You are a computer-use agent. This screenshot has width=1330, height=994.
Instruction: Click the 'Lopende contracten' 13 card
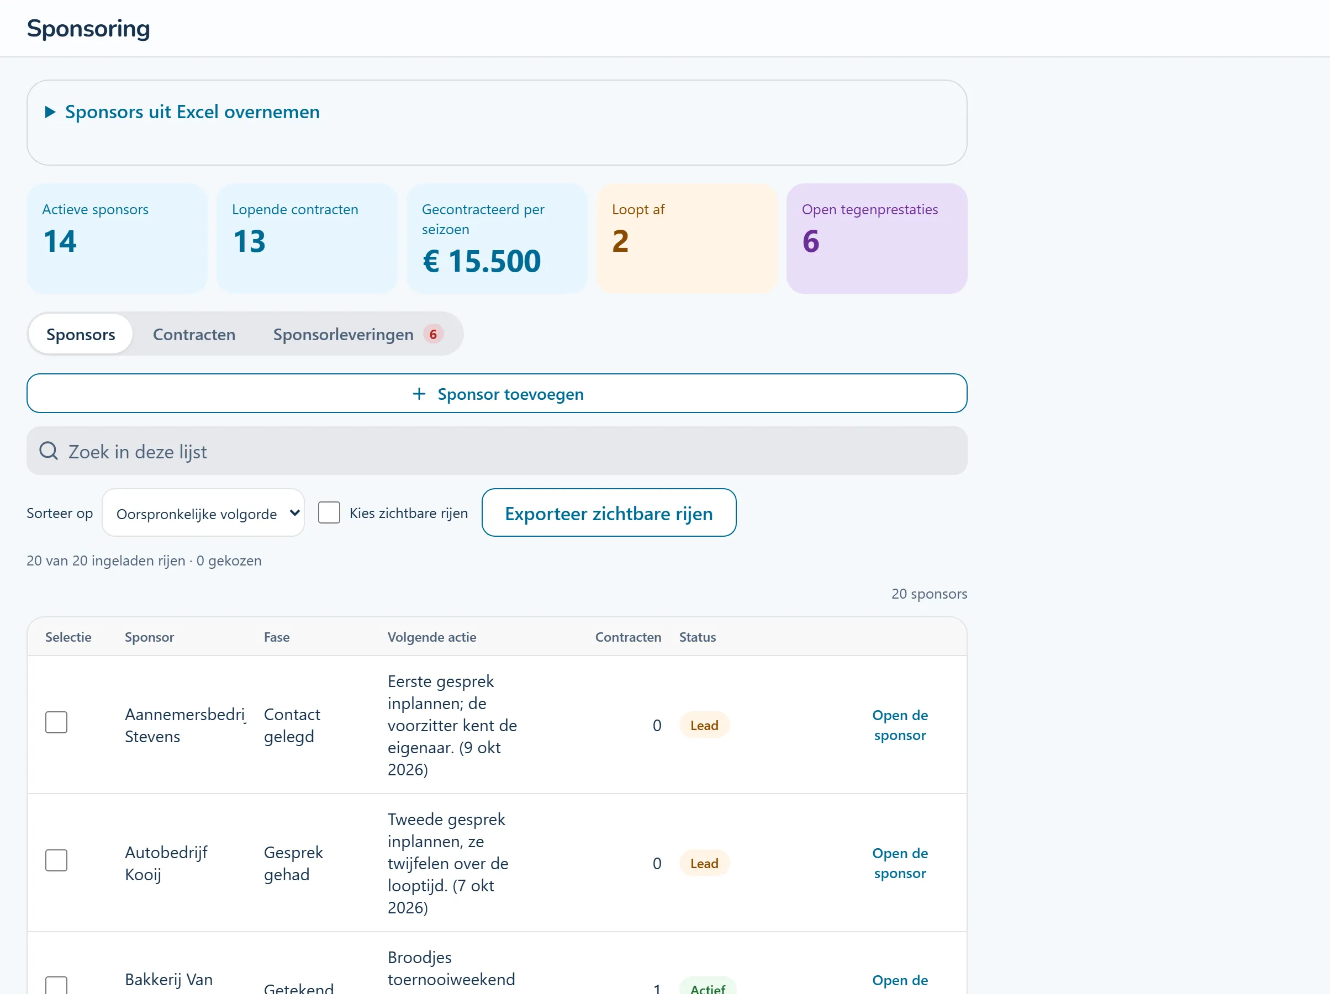tap(307, 239)
